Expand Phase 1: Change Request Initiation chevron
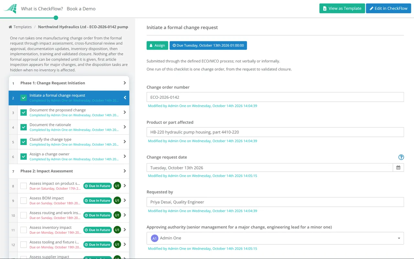The image size is (414, 259). click(x=125, y=83)
